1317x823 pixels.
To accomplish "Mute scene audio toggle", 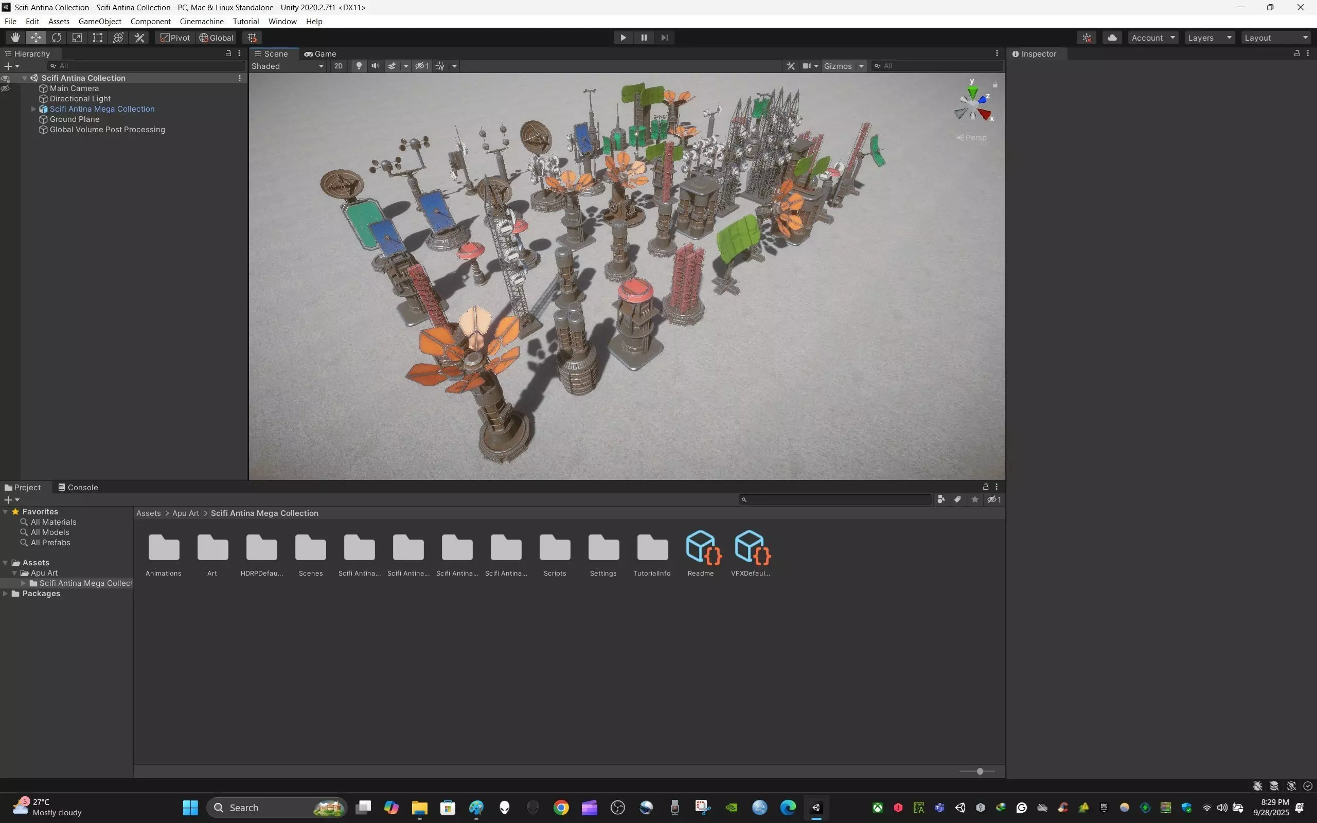I will [x=376, y=66].
